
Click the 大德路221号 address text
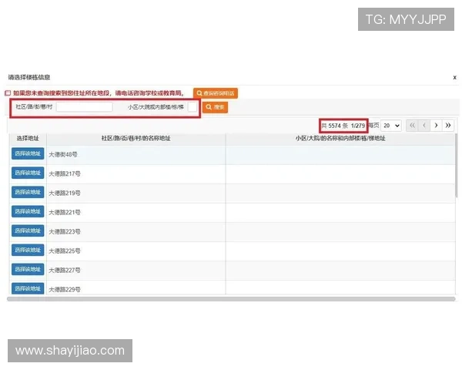64,212
